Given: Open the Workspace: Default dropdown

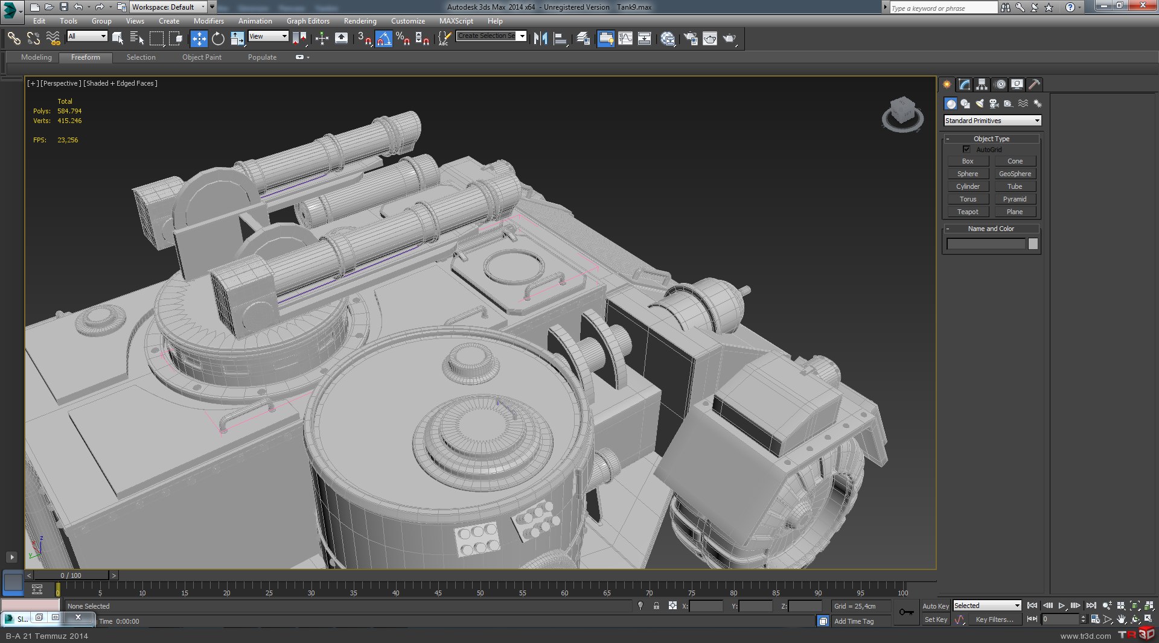Looking at the screenshot, I should coord(168,7).
